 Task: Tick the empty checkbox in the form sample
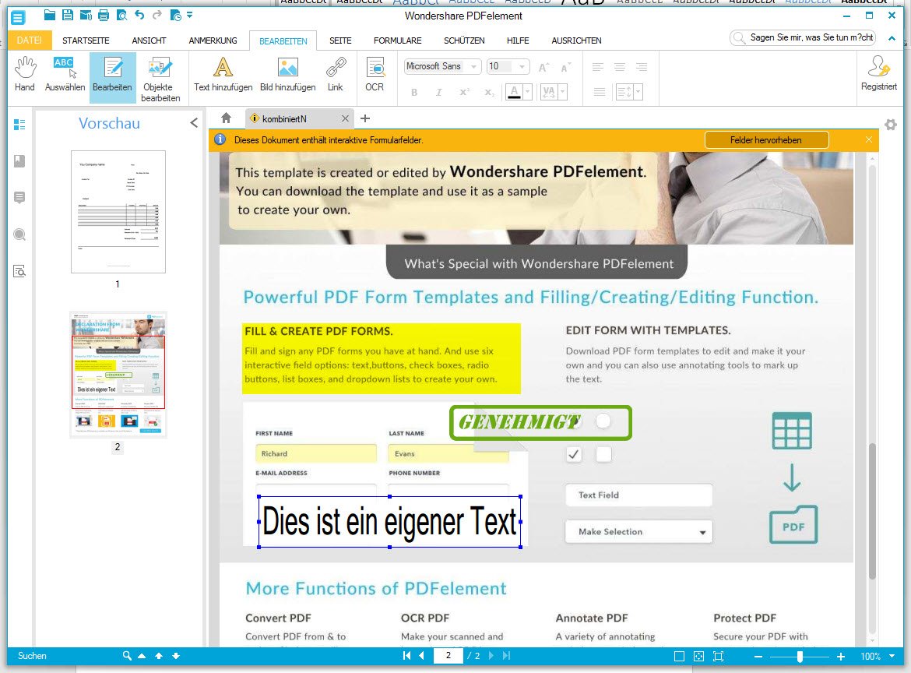pyautogui.click(x=603, y=454)
